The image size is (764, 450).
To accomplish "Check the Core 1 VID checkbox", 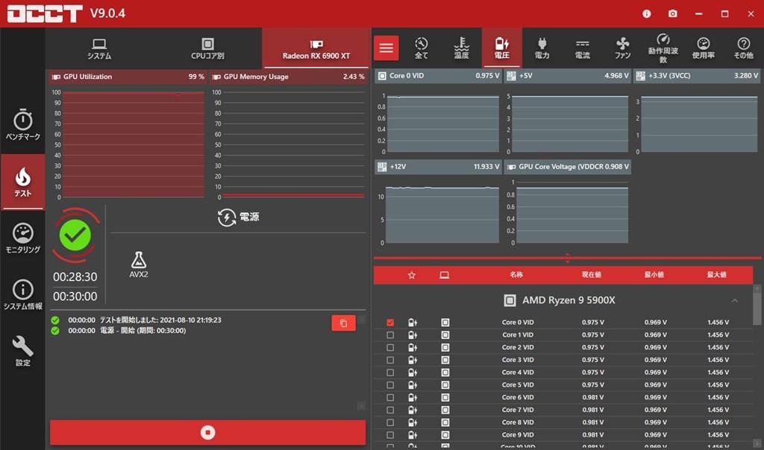I will tap(390, 335).
